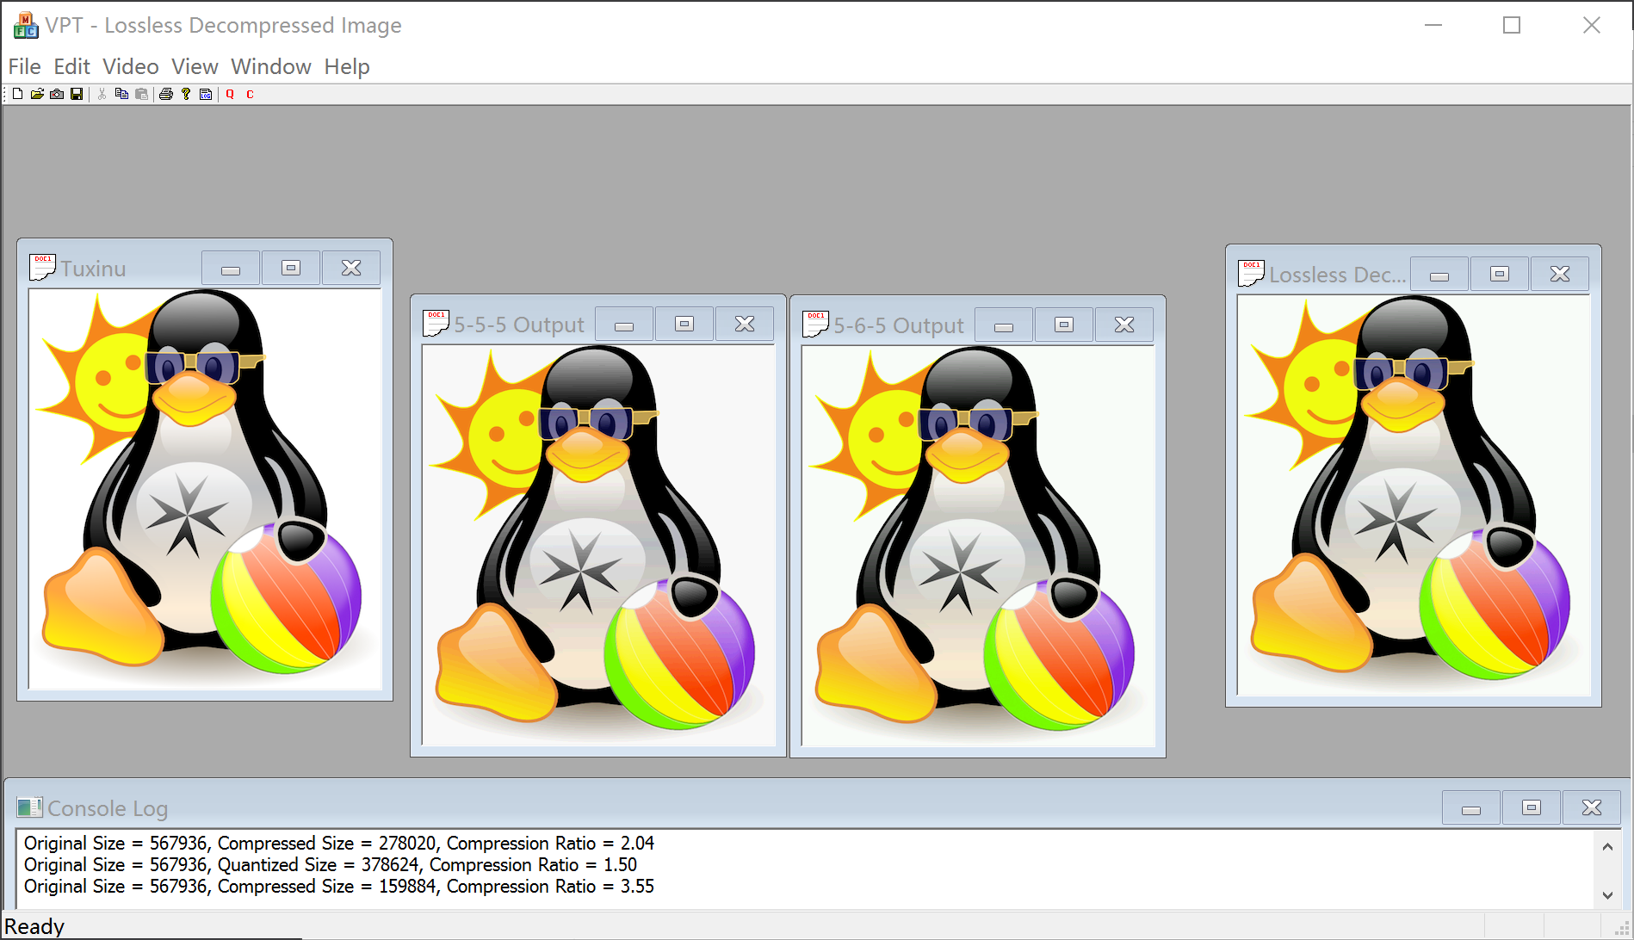This screenshot has width=1634, height=940.
Task: Close the Console Log window
Action: pyautogui.click(x=1592, y=808)
